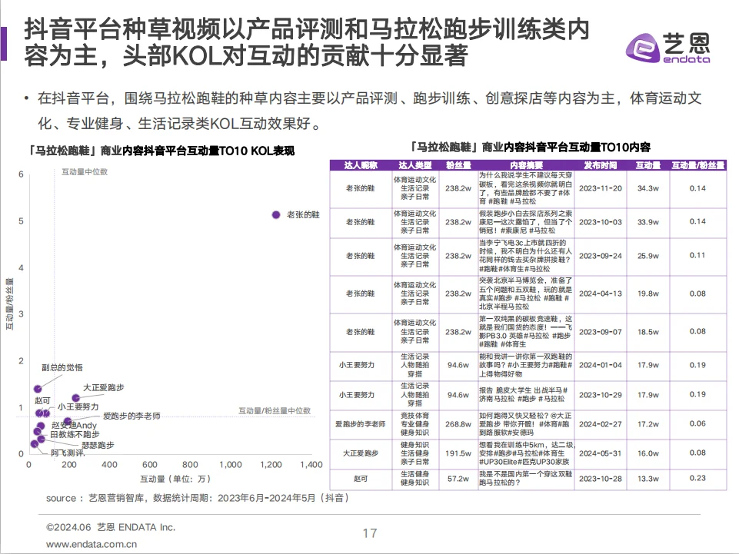
Task: Click the 16.0w interaction value
Action: 648,453
